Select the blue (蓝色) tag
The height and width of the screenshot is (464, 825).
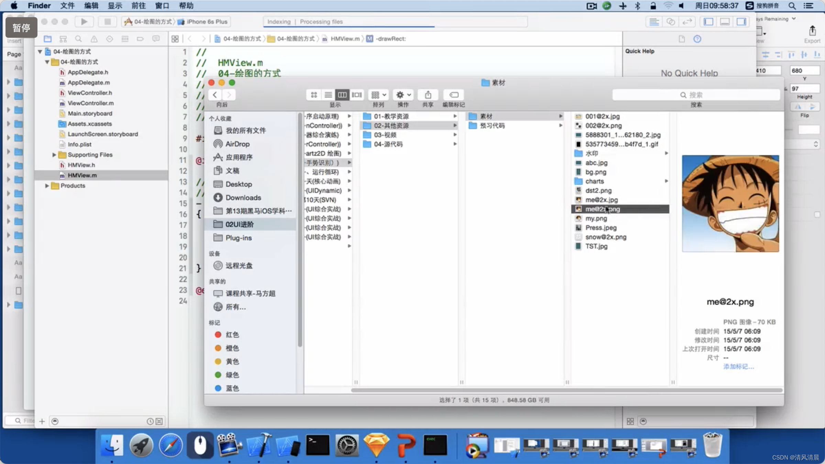tap(232, 388)
